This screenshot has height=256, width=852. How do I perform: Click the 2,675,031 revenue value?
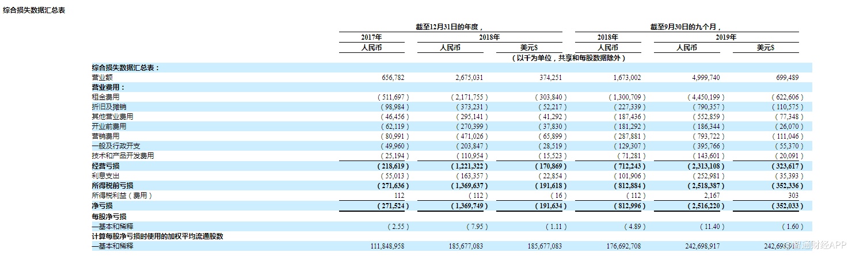pos(466,77)
